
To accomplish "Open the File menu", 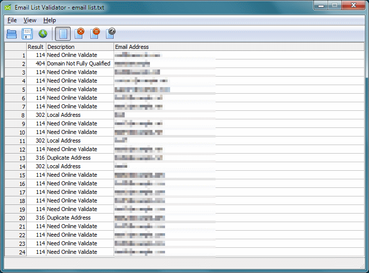I will coord(12,20).
